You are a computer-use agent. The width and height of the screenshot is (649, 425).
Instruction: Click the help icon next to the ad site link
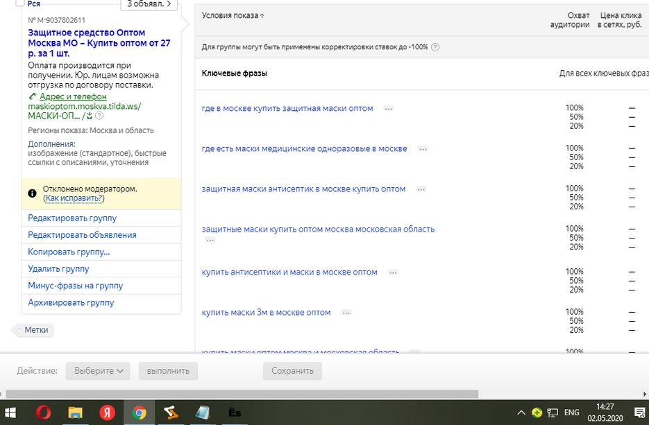[x=99, y=116]
